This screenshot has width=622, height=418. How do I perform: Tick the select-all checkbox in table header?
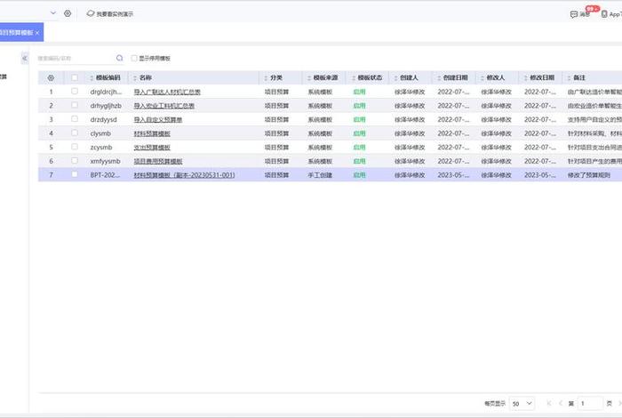75,78
